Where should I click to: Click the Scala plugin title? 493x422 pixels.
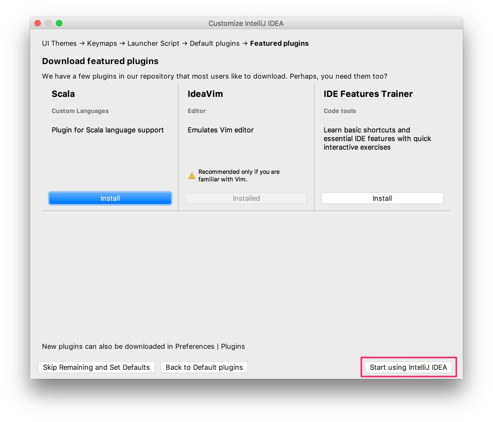(63, 94)
